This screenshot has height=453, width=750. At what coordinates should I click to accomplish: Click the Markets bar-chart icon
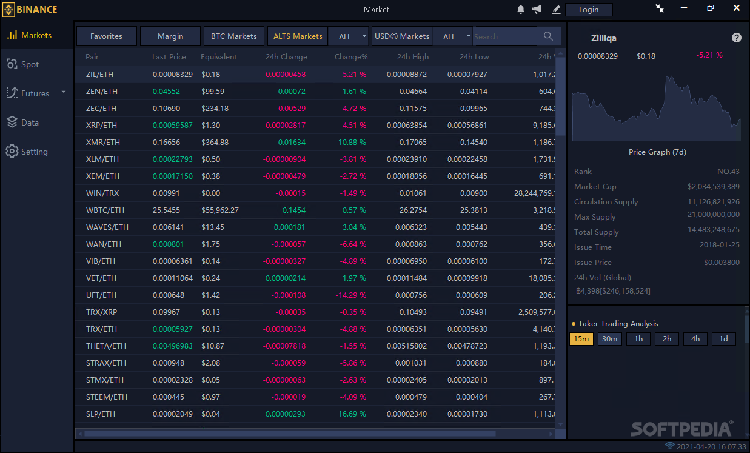tap(12, 35)
